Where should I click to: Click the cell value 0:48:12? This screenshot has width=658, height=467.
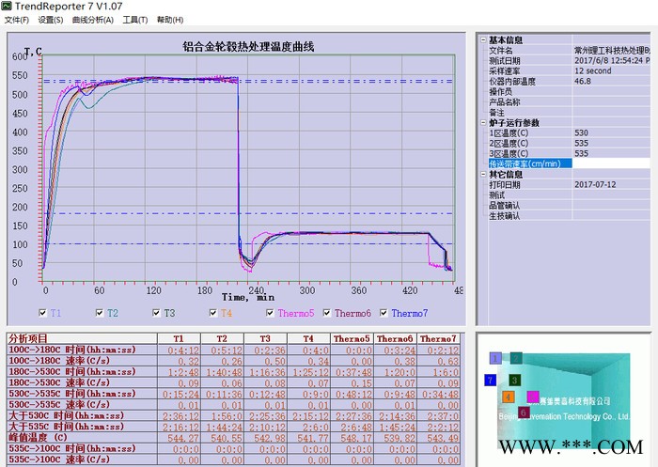[352, 394]
